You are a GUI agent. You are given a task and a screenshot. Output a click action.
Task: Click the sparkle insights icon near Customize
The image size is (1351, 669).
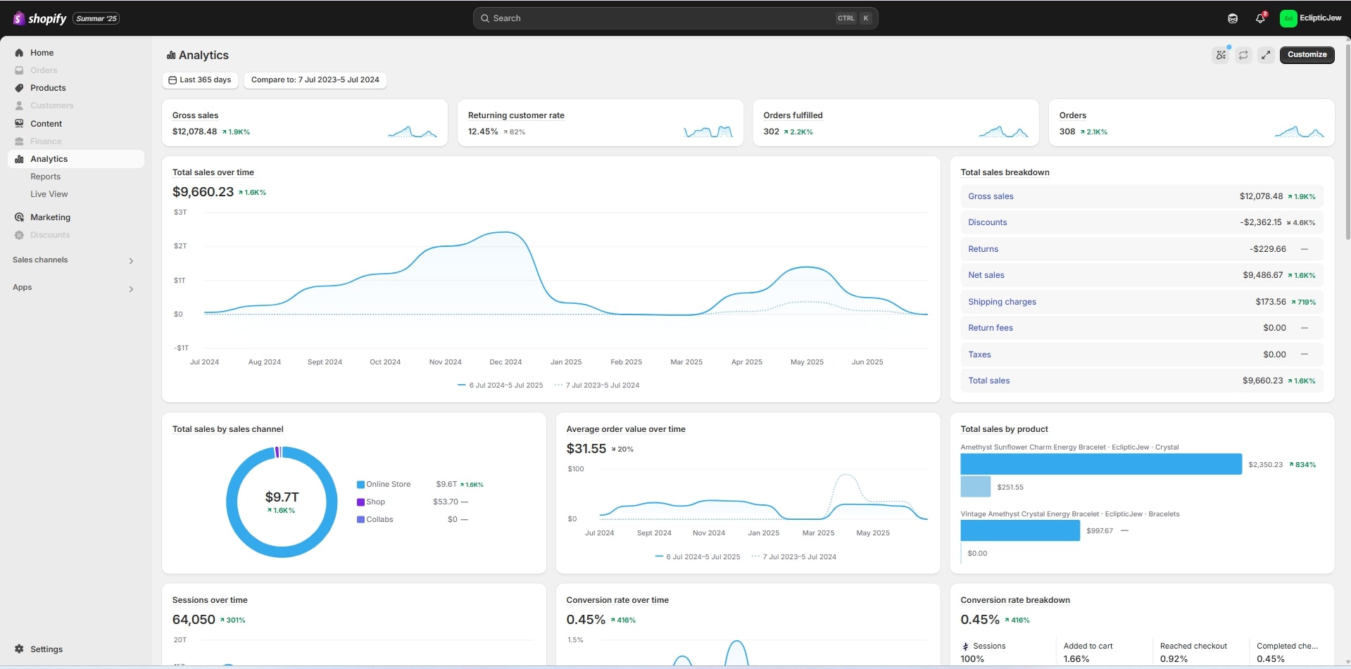[1221, 55]
